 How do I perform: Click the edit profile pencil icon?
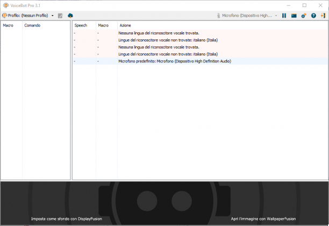(60, 16)
